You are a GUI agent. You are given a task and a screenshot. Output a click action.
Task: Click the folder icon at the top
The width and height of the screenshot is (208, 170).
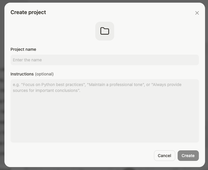coord(105,31)
